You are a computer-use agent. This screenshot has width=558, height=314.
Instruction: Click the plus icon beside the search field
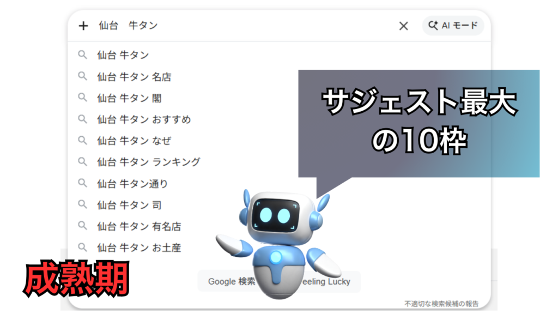83,26
